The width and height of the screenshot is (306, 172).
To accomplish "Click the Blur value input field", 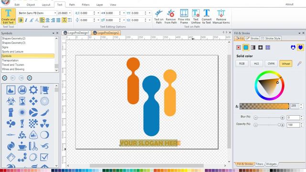I will tap(293, 118).
